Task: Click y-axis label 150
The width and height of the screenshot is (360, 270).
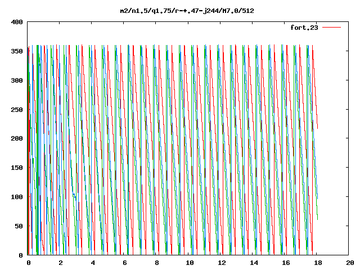Action: click(x=17, y=168)
